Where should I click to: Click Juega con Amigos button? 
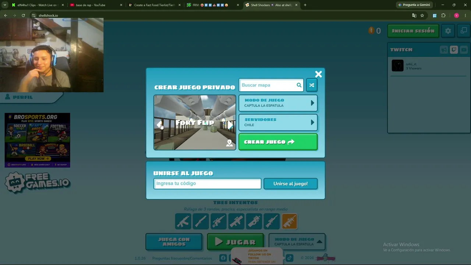coord(174,242)
